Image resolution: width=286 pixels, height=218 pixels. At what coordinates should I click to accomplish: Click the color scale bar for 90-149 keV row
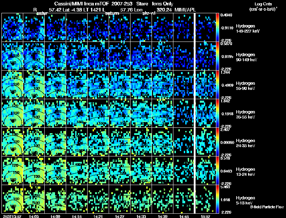[217, 56]
